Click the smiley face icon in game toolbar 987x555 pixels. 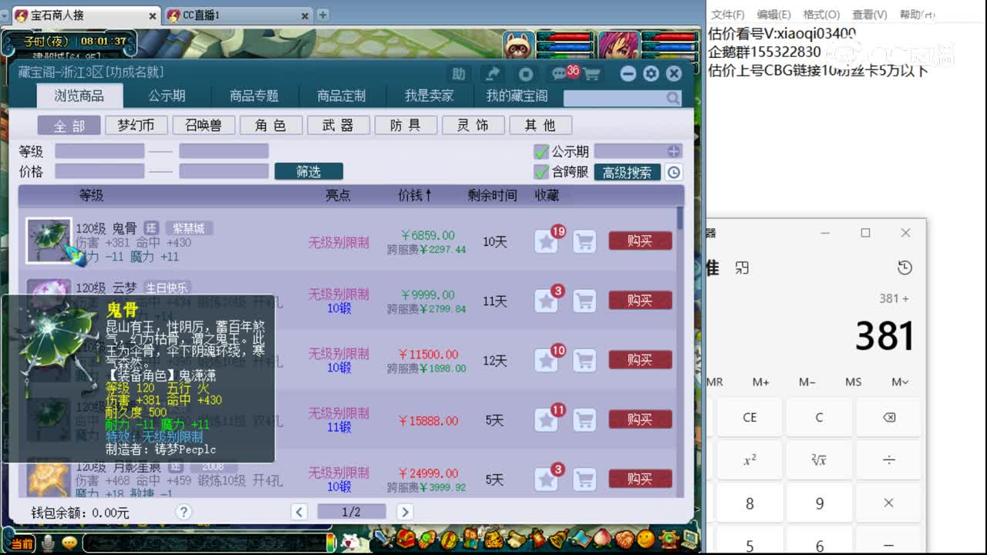(645, 538)
